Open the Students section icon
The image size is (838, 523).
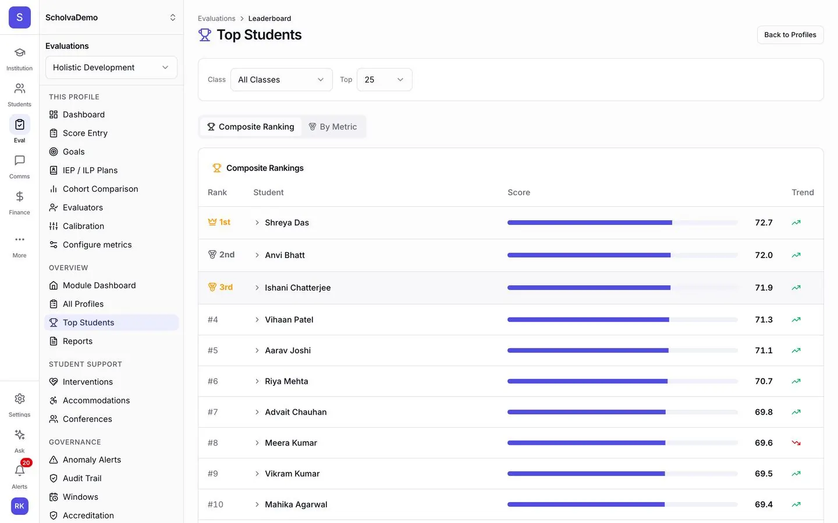point(19,89)
